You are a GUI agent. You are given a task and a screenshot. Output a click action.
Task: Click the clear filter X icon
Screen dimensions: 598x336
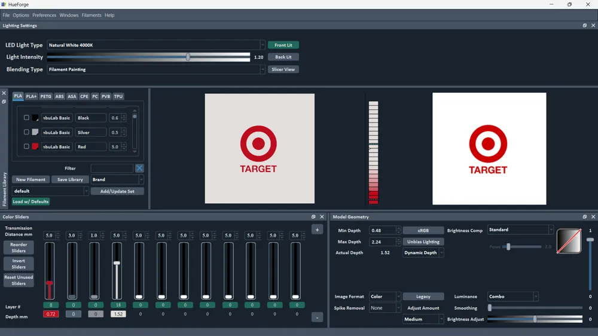click(x=139, y=168)
